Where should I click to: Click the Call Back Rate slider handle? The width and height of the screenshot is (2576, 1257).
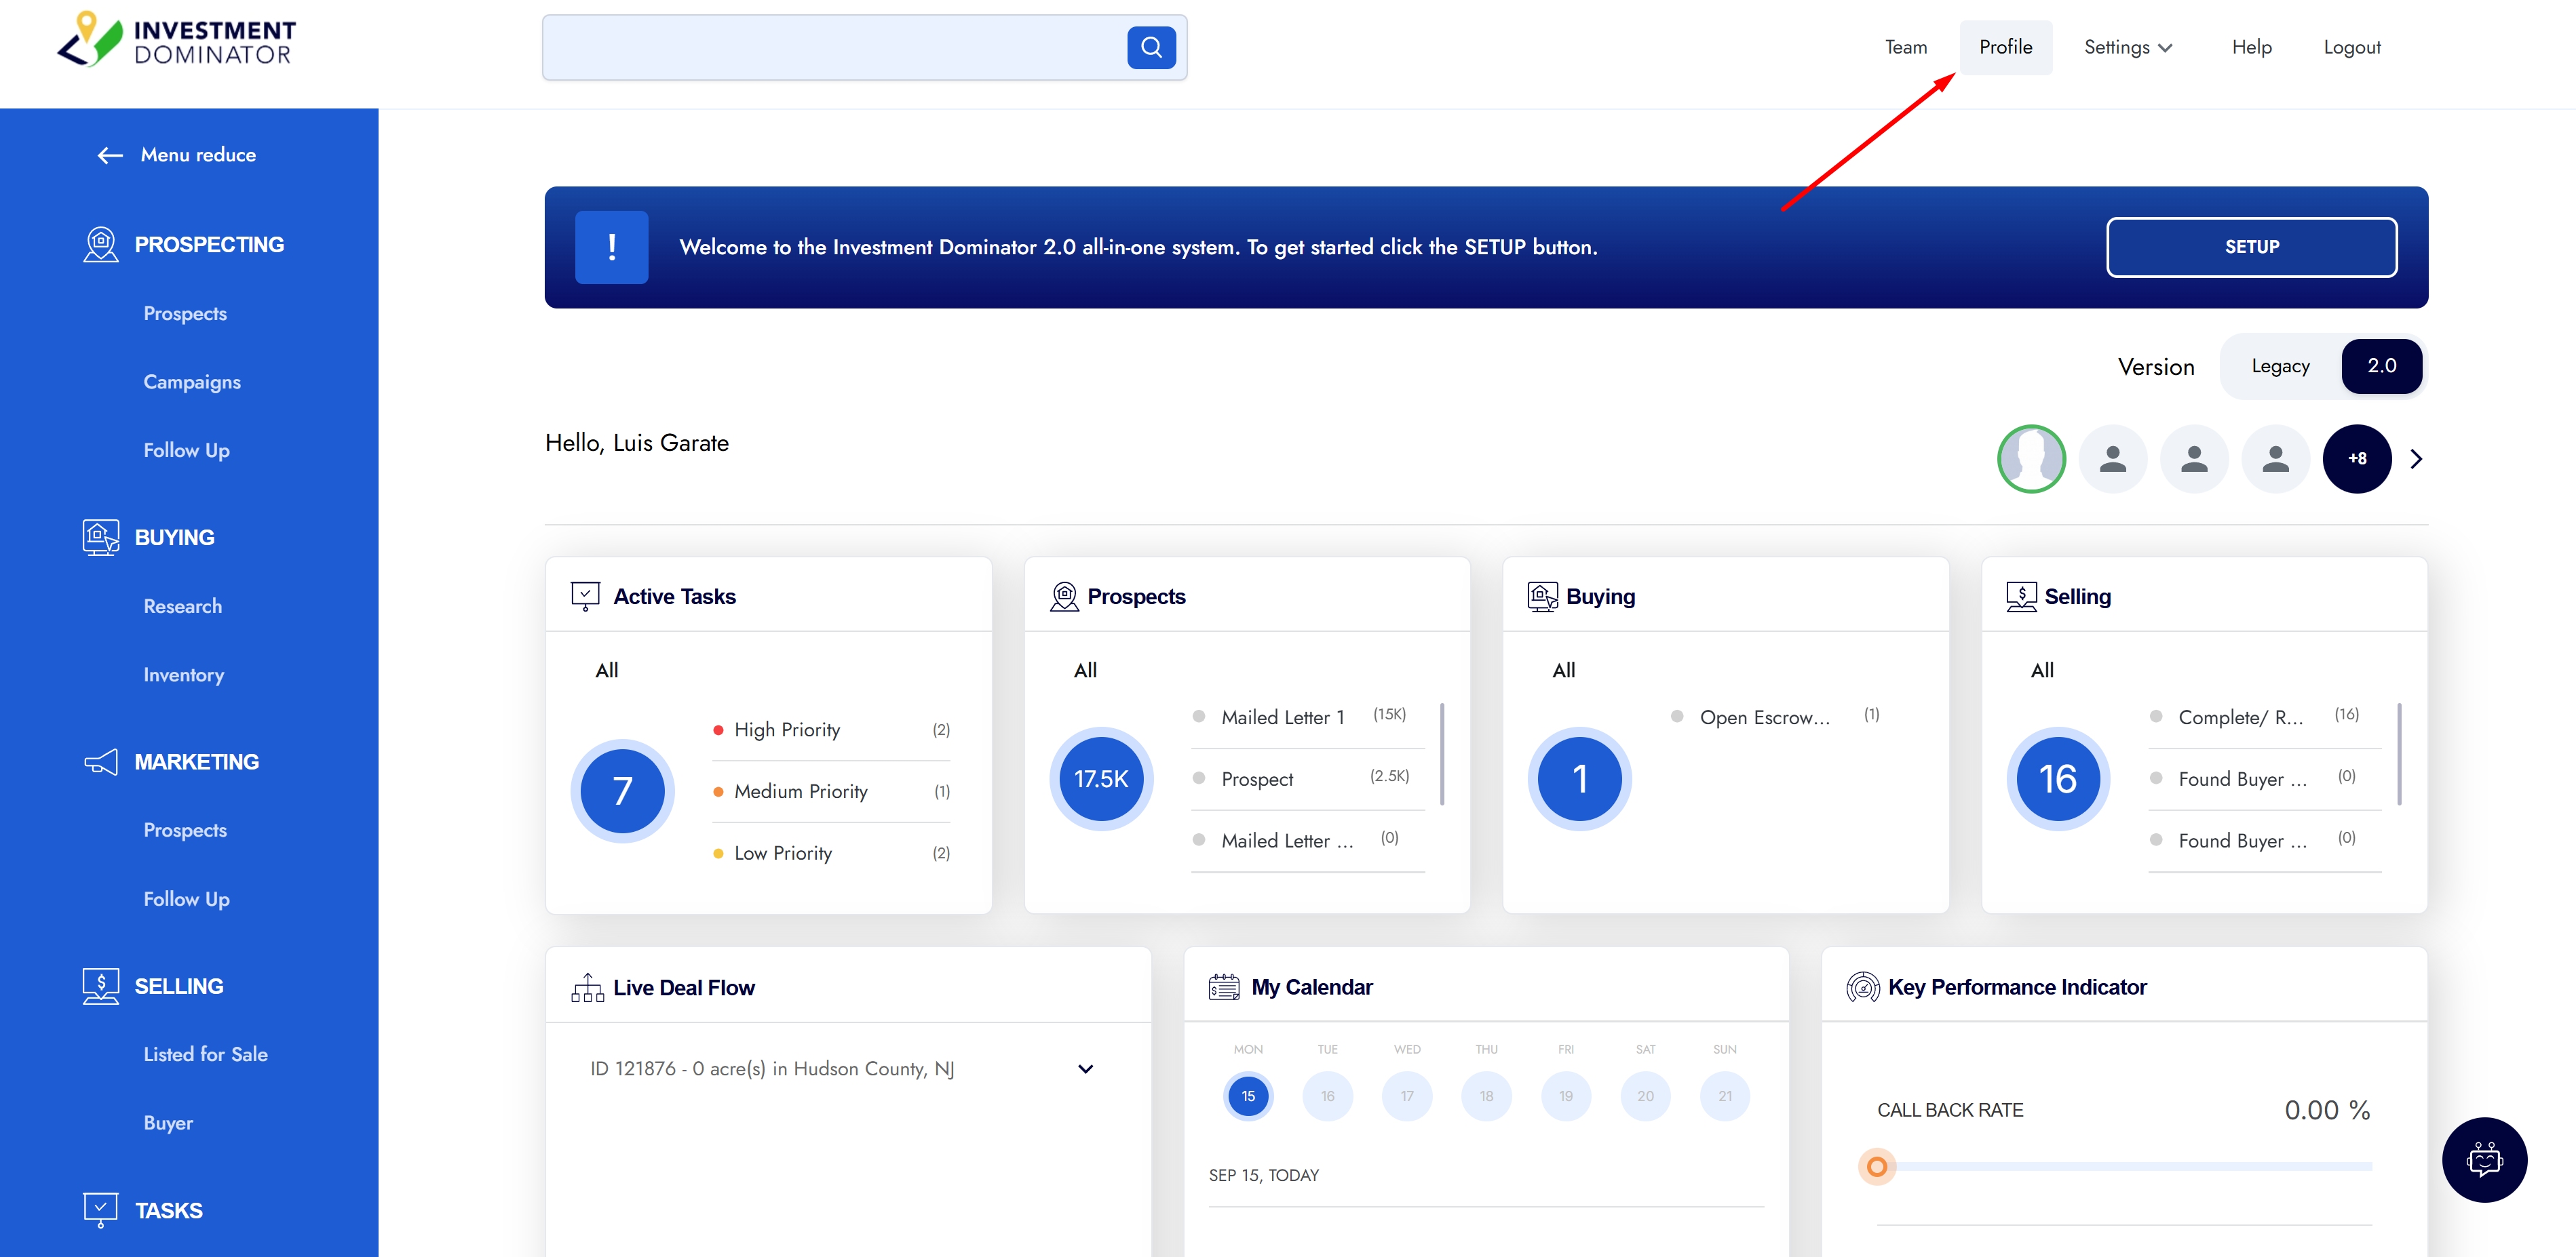pos(1876,1166)
